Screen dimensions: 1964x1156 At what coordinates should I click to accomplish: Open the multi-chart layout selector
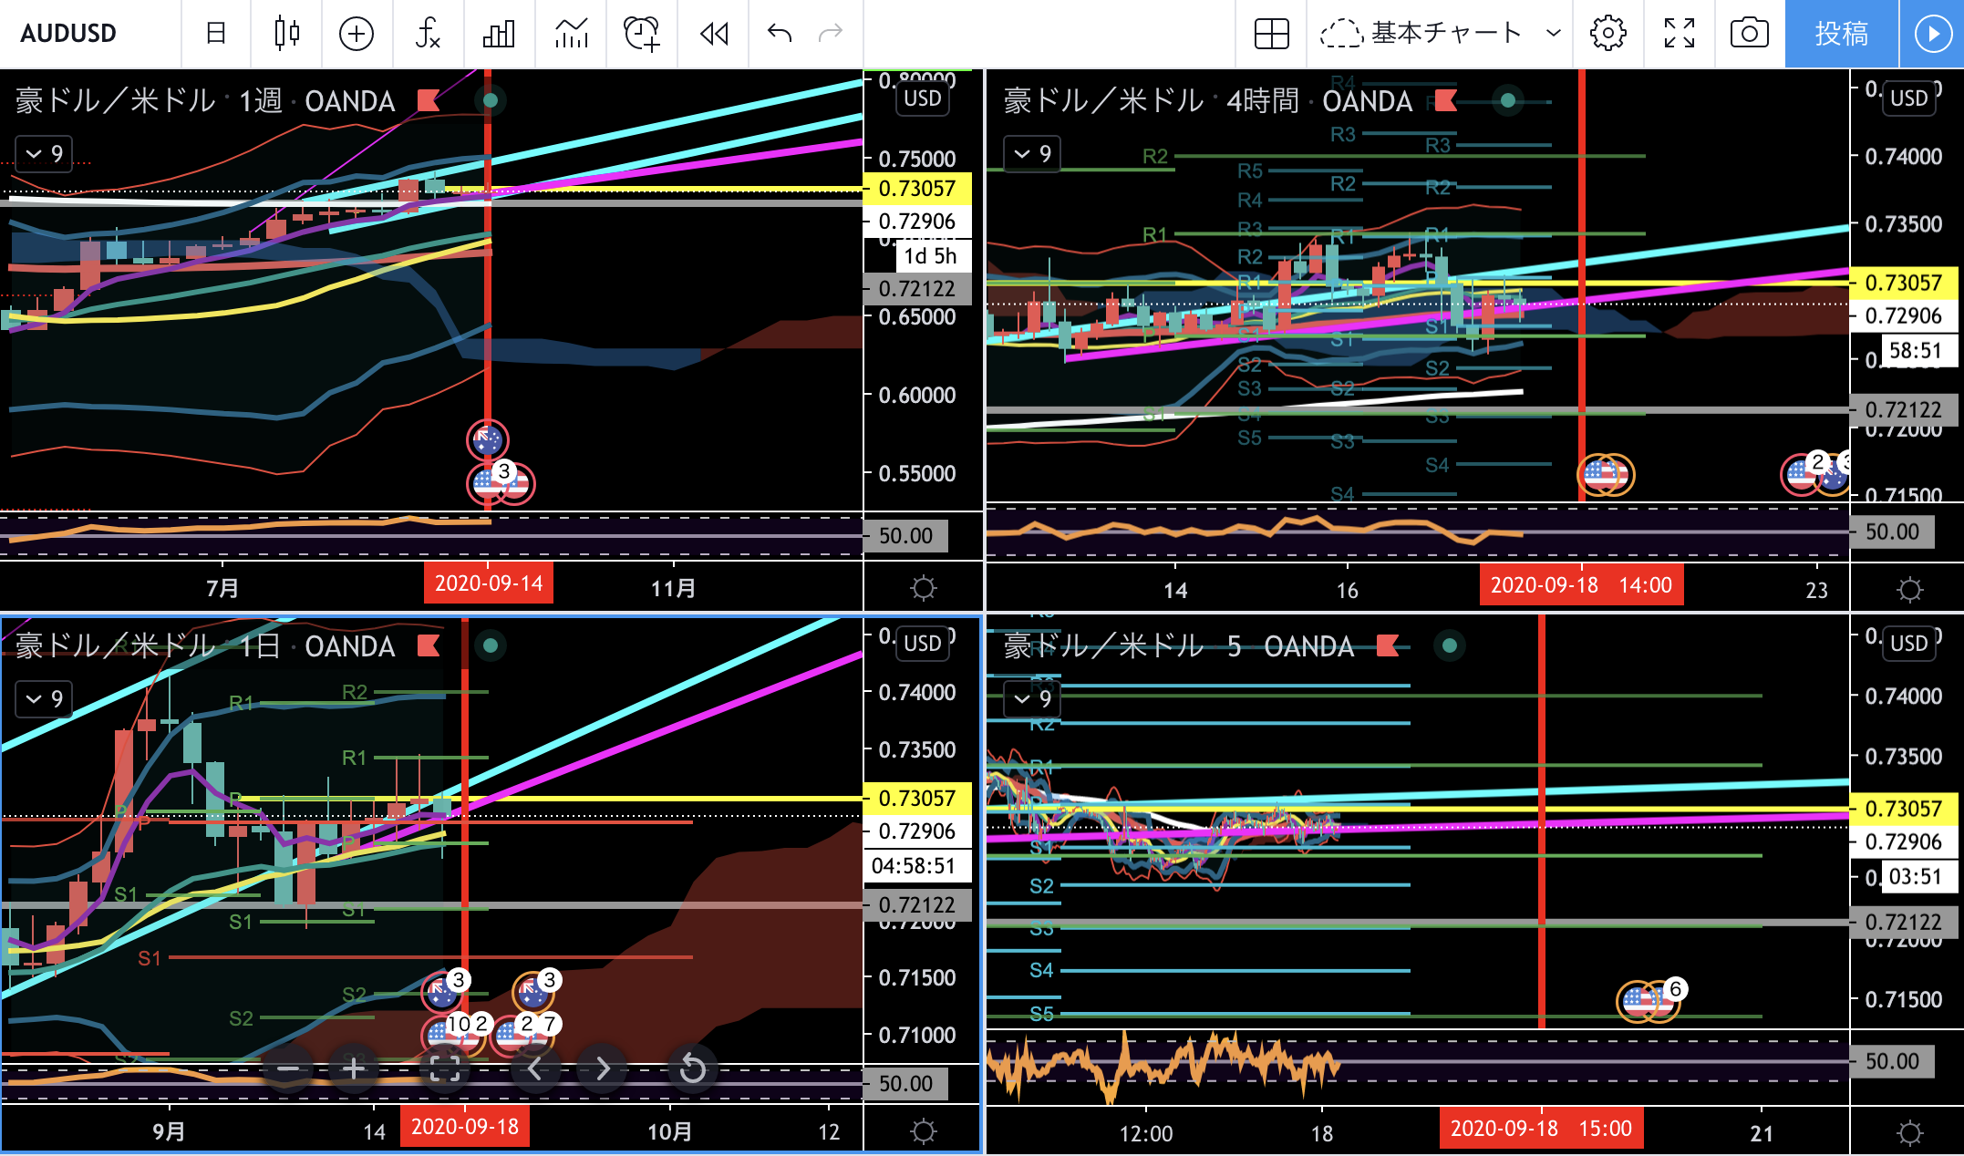(1271, 34)
